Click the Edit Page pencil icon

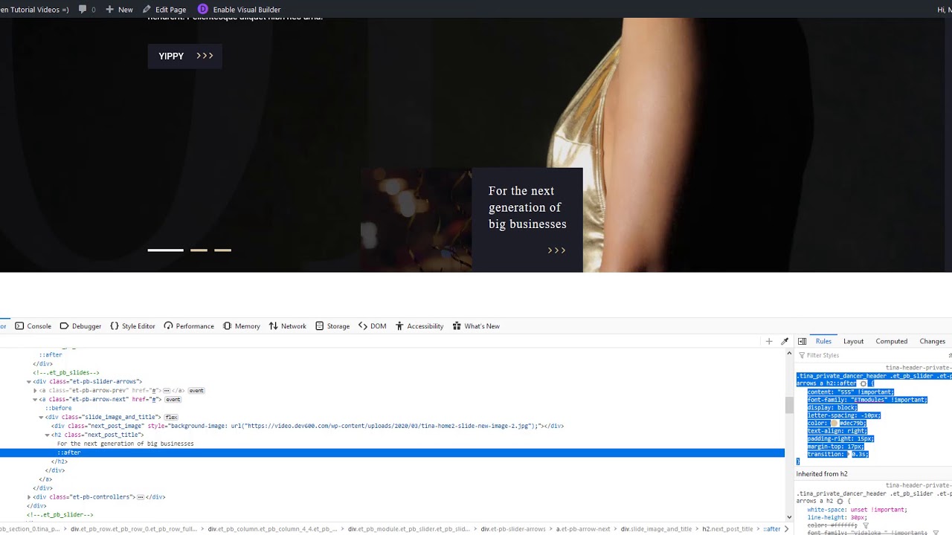point(147,9)
